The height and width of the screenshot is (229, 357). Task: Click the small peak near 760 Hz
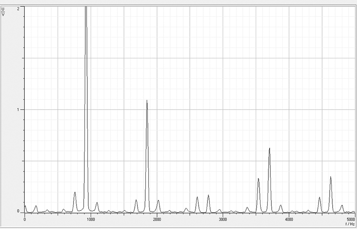pos(75,192)
